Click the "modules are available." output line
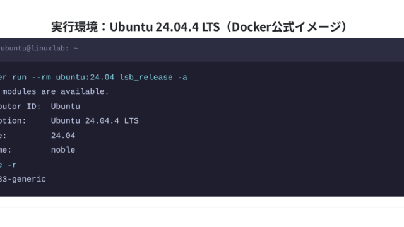 (x=56, y=91)
